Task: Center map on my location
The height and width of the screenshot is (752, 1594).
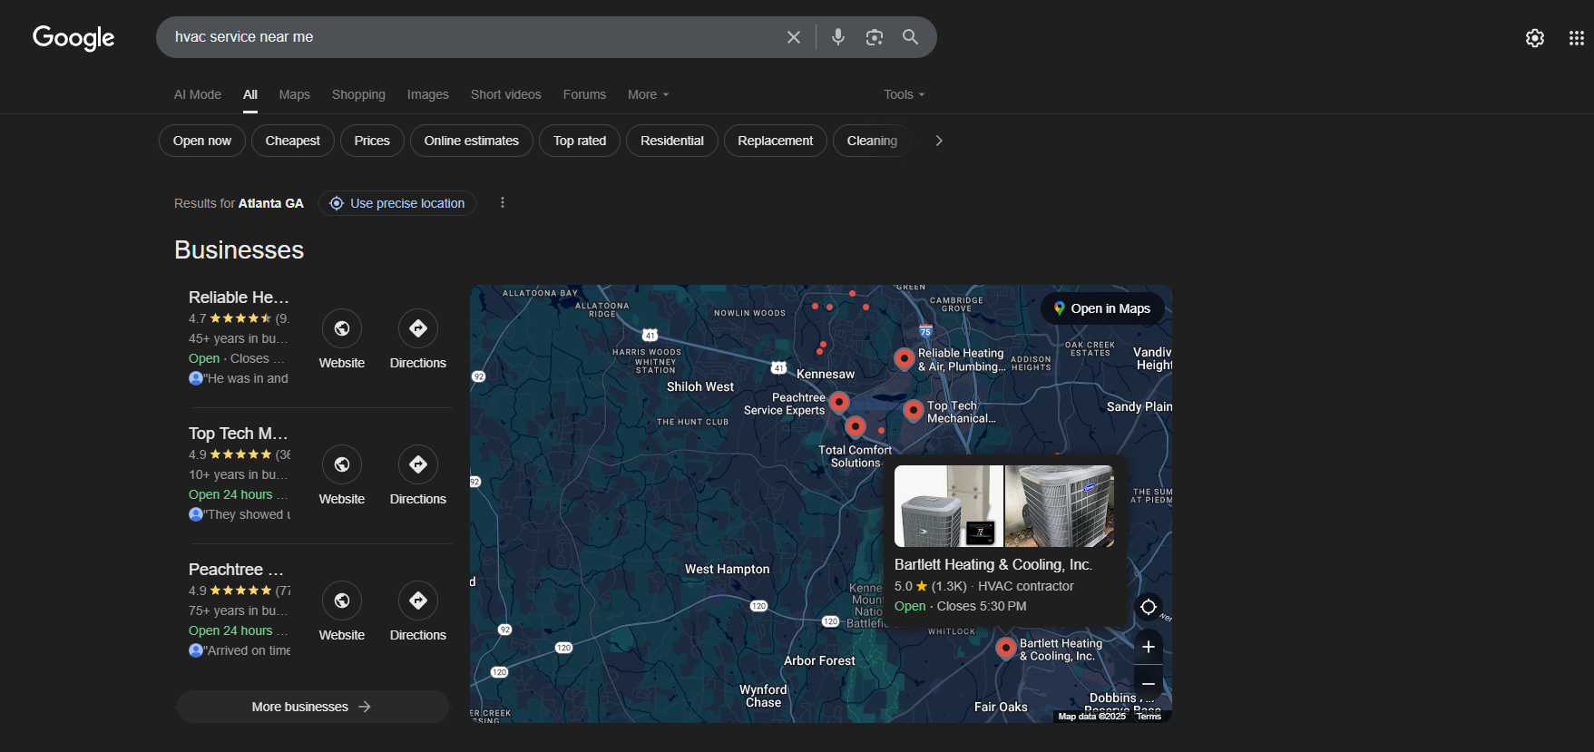Action: (x=1149, y=607)
